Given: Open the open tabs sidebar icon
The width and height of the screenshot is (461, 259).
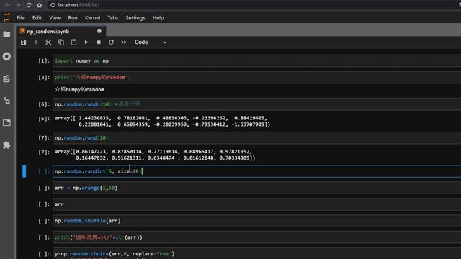Looking at the screenshot, I should pyautogui.click(x=6, y=123).
